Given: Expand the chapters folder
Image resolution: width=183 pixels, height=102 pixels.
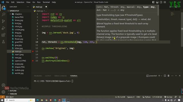Looking at the screenshot, I should 18,14.
